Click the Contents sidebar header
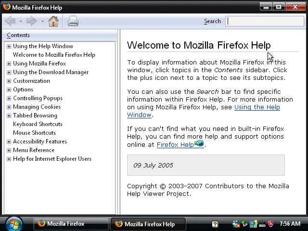308x231 pixels. point(60,35)
